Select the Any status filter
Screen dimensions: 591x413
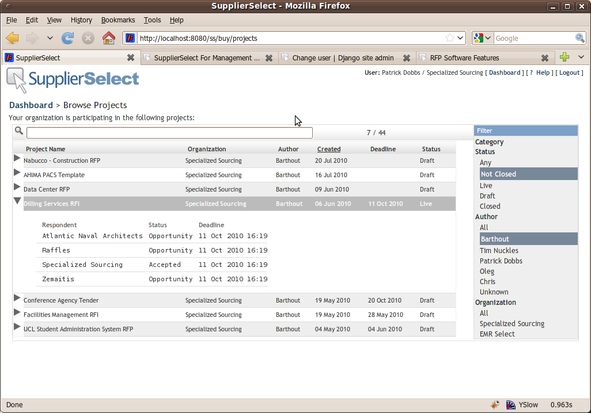point(486,163)
